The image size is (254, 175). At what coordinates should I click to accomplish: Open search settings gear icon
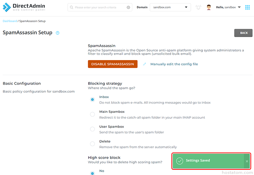tap(128, 7)
